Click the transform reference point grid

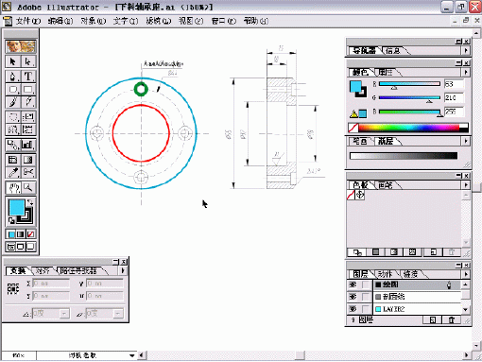pyautogui.click(x=13, y=288)
